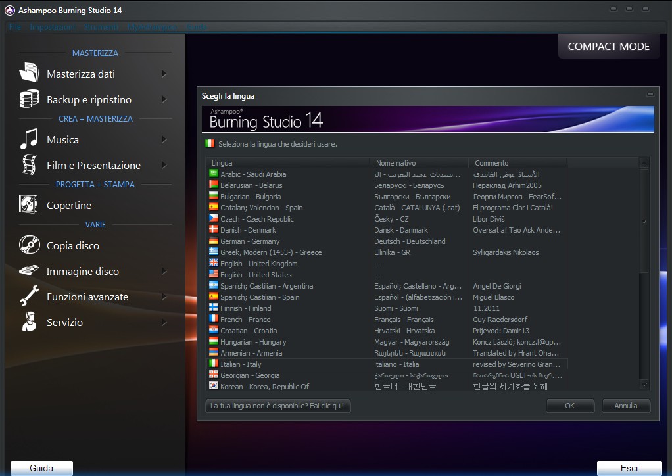This screenshot has height=476, width=672.
Task: Switch to COMPACT MODE
Action: tap(609, 46)
